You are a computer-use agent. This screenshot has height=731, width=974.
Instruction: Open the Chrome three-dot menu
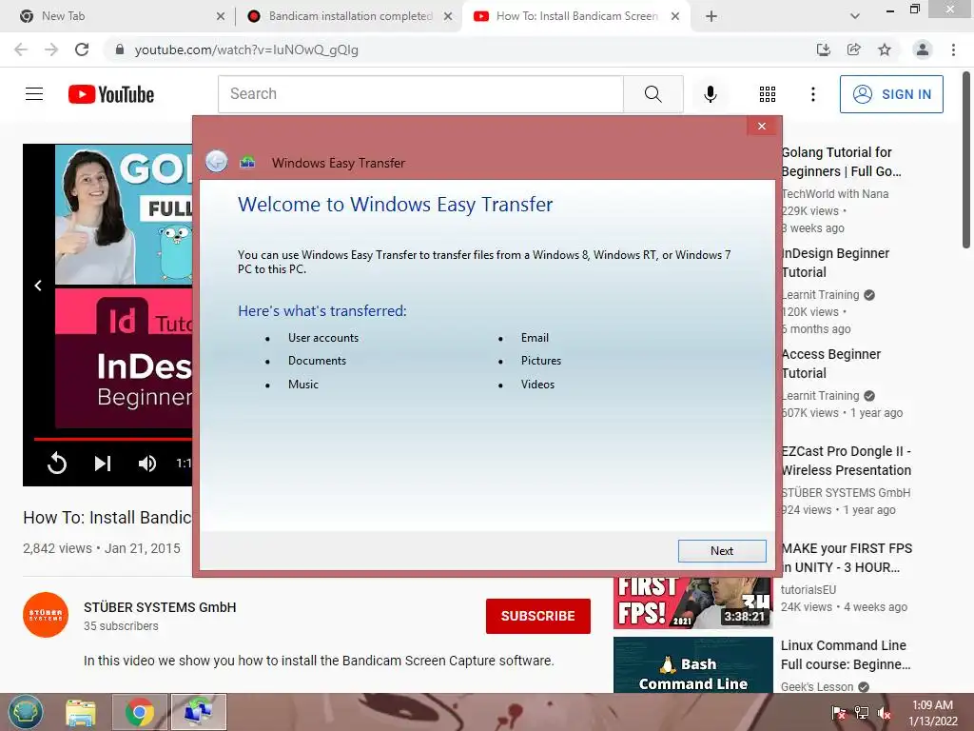point(953,49)
